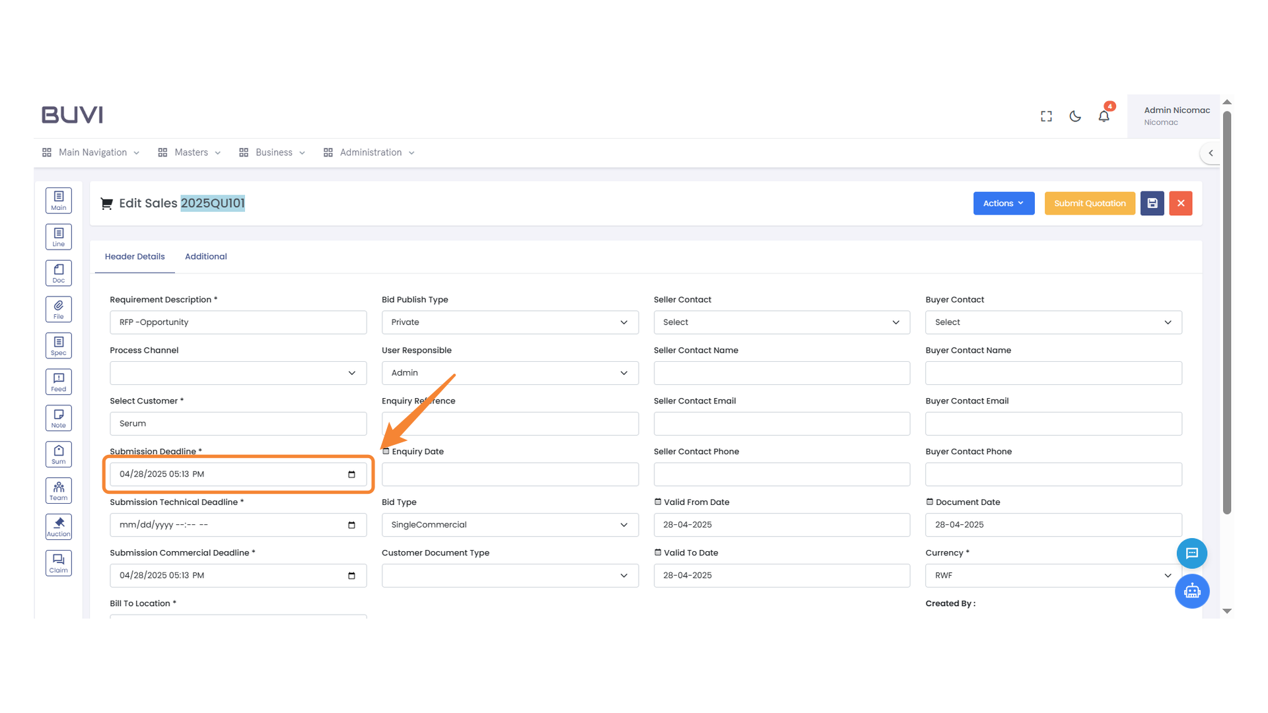Click the page vertical scrollbar
Image resolution: width=1268 pixels, height=713 pixels.
1226,310
